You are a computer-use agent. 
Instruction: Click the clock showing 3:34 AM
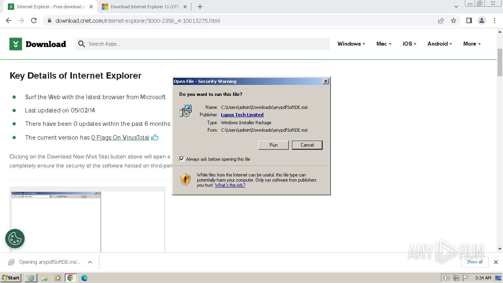[483, 278]
